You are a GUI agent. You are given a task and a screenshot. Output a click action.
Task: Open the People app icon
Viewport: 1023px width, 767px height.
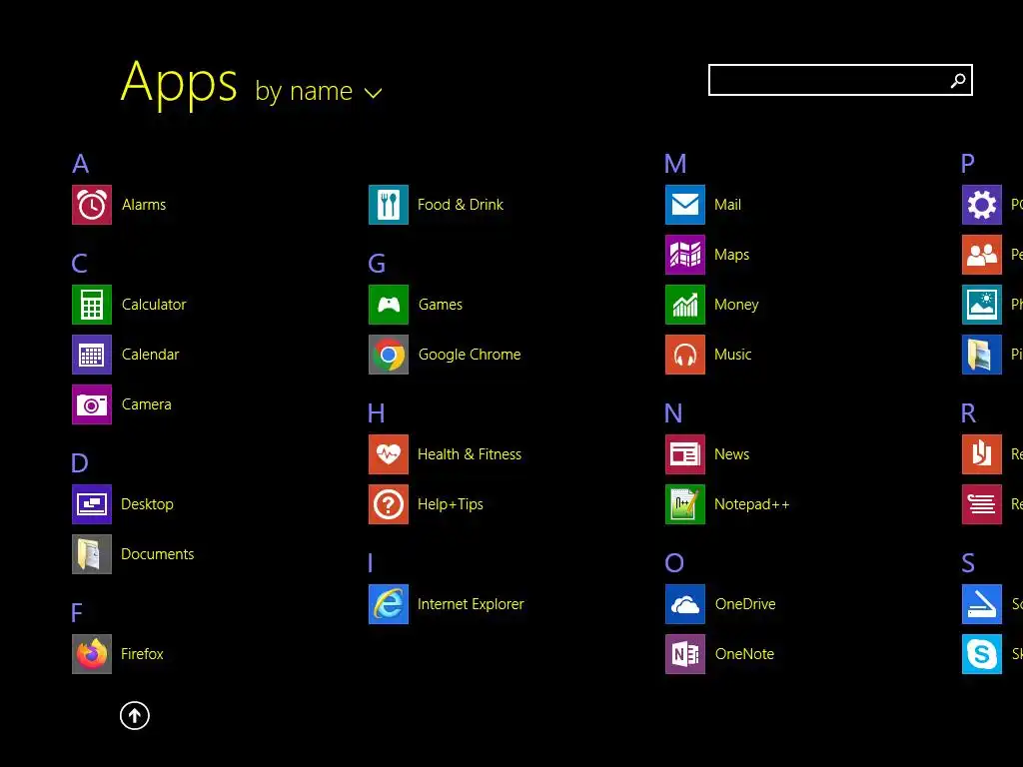[x=982, y=255]
